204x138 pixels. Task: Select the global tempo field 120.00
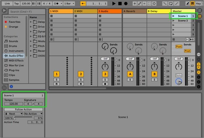coord(26,3)
